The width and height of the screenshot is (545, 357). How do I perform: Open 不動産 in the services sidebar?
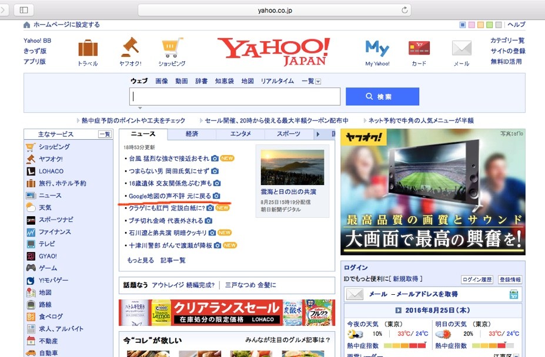(48, 341)
